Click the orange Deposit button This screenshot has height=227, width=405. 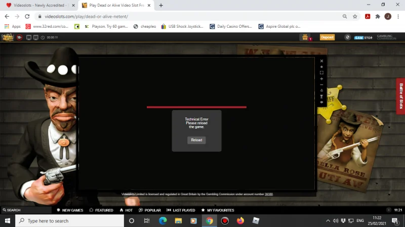tap(327, 37)
